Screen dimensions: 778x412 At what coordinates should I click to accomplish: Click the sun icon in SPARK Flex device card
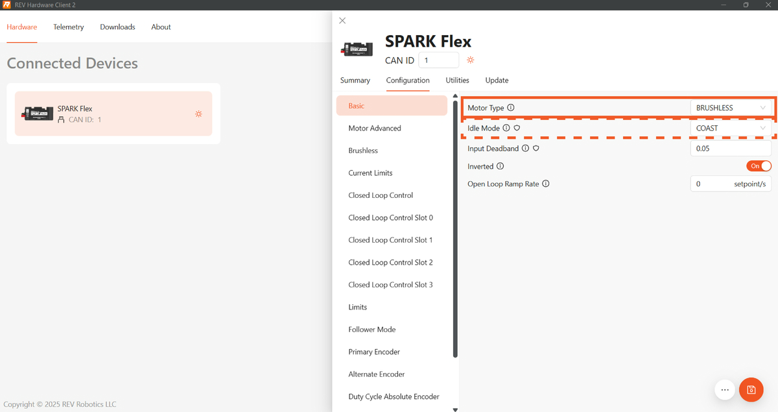click(x=198, y=114)
